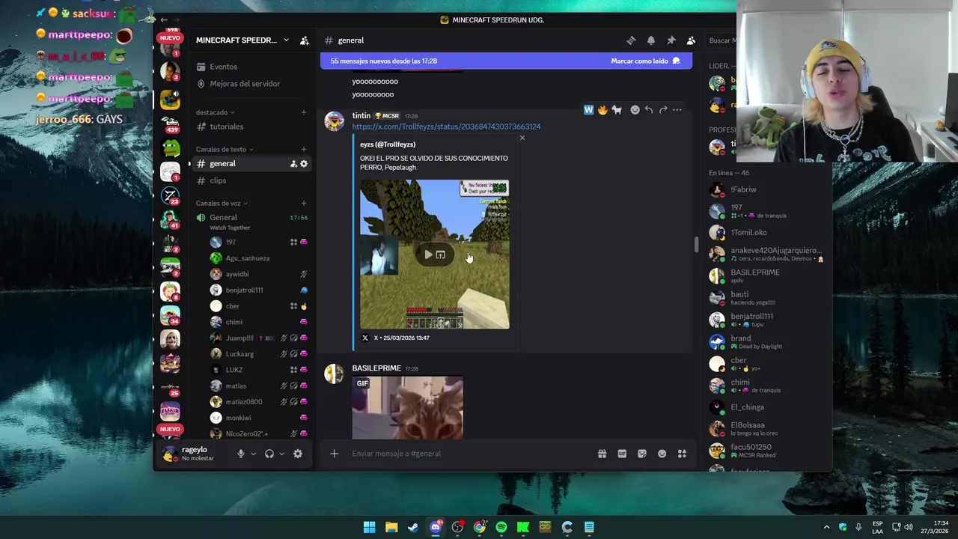Open the clips channel
The height and width of the screenshot is (539, 958).
click(251, 180)
